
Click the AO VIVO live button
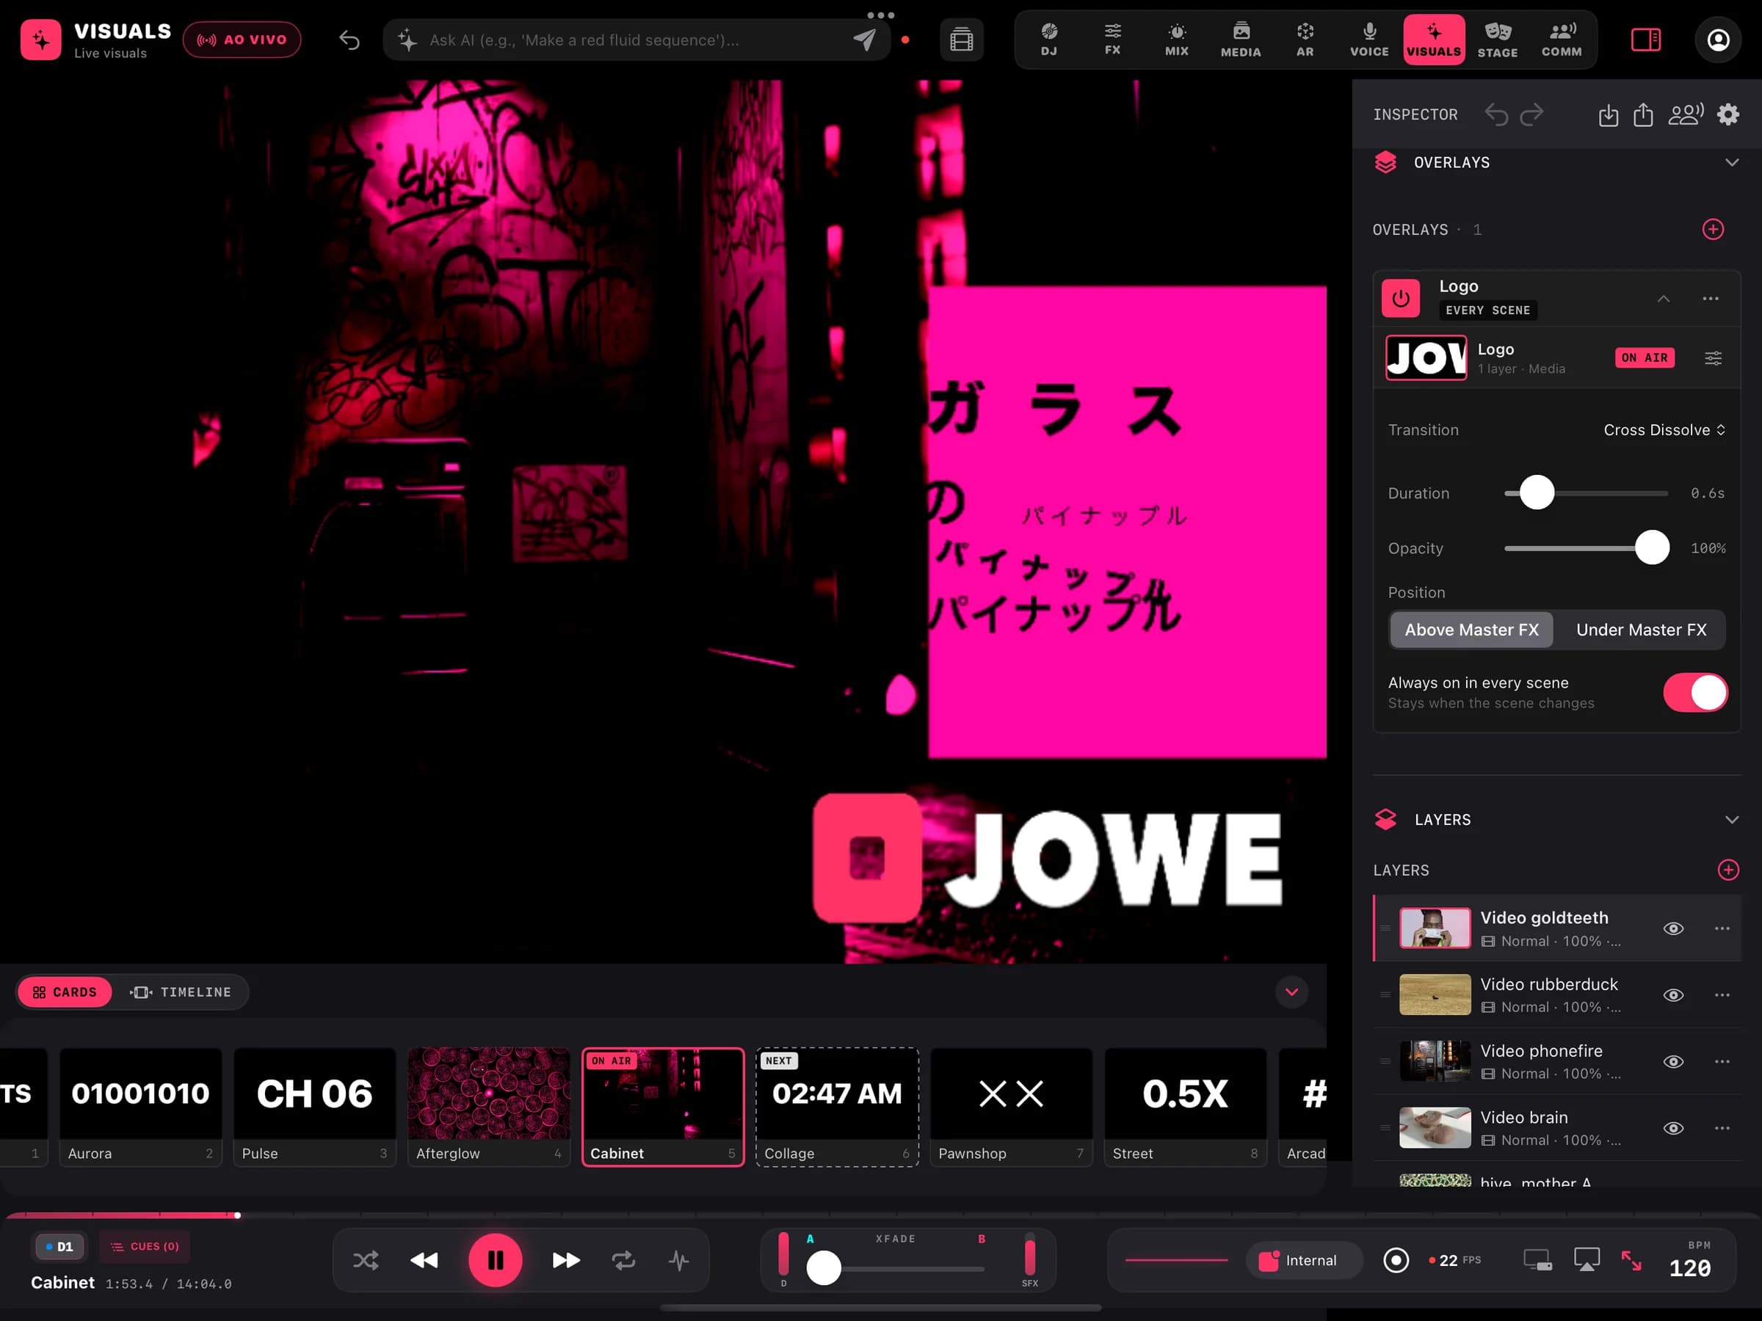tap(242, 40)
